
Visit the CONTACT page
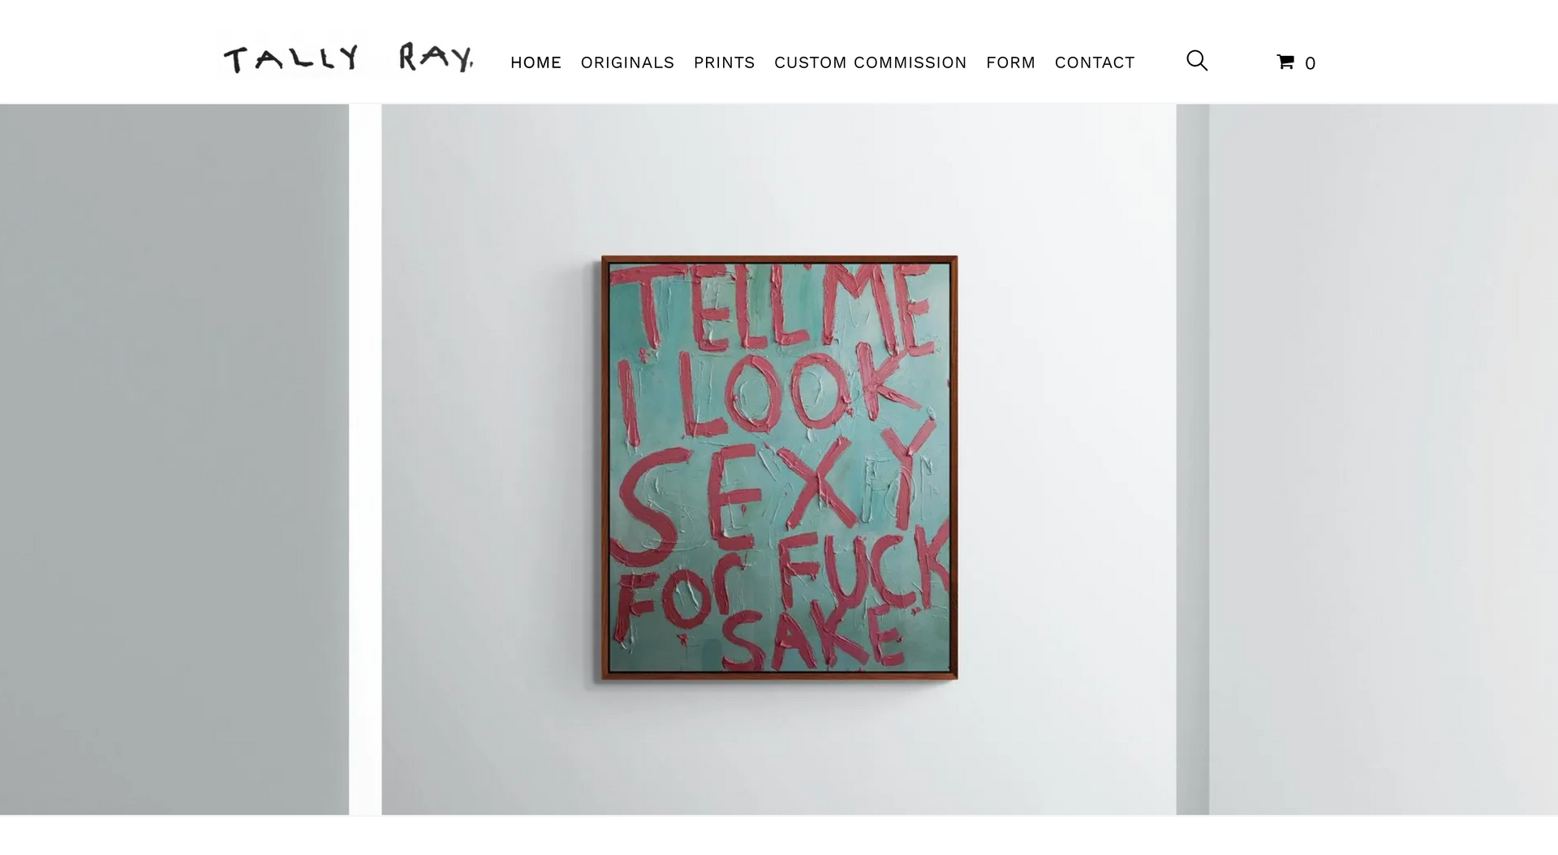coord(1094,62)
